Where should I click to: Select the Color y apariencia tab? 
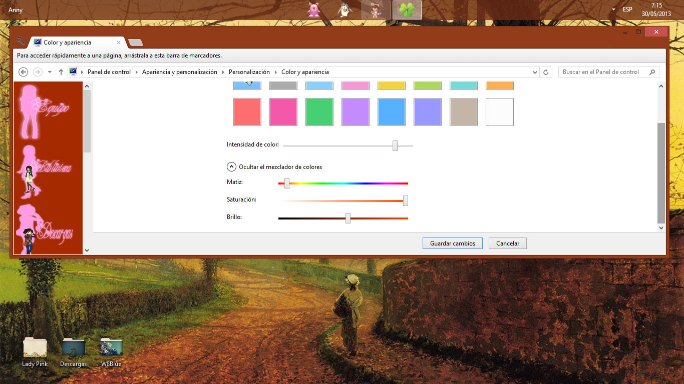pyautogui.click(x=76, y=42)
